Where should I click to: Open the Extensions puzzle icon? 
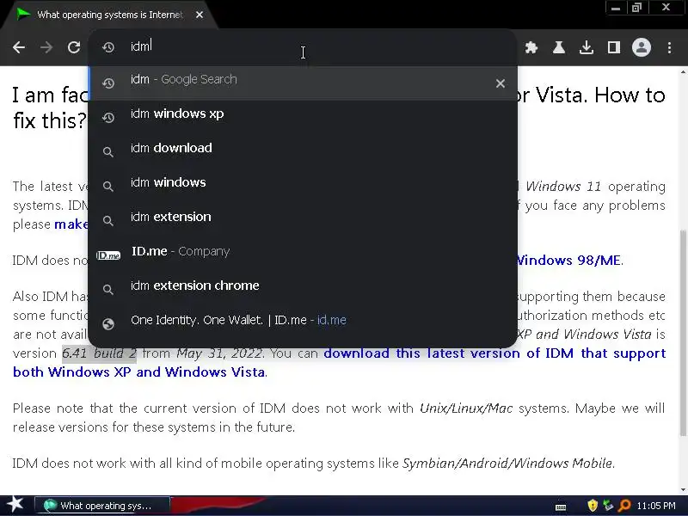pos(531,47)
